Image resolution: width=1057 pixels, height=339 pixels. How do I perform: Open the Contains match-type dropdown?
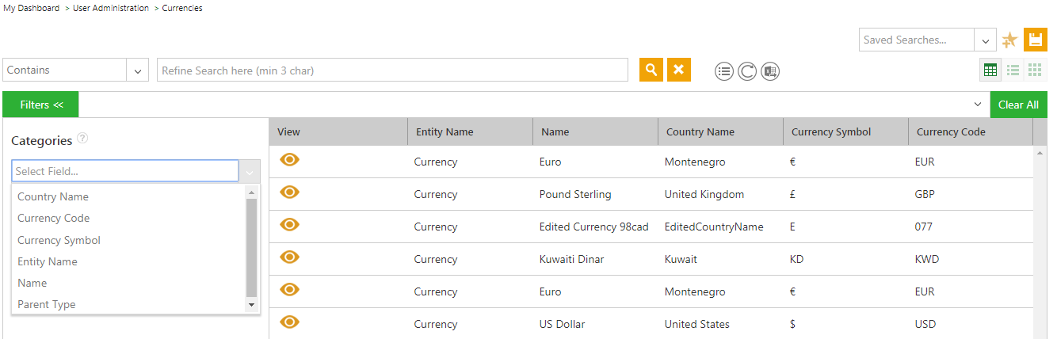pyautogui.click(x=138, y=70)
